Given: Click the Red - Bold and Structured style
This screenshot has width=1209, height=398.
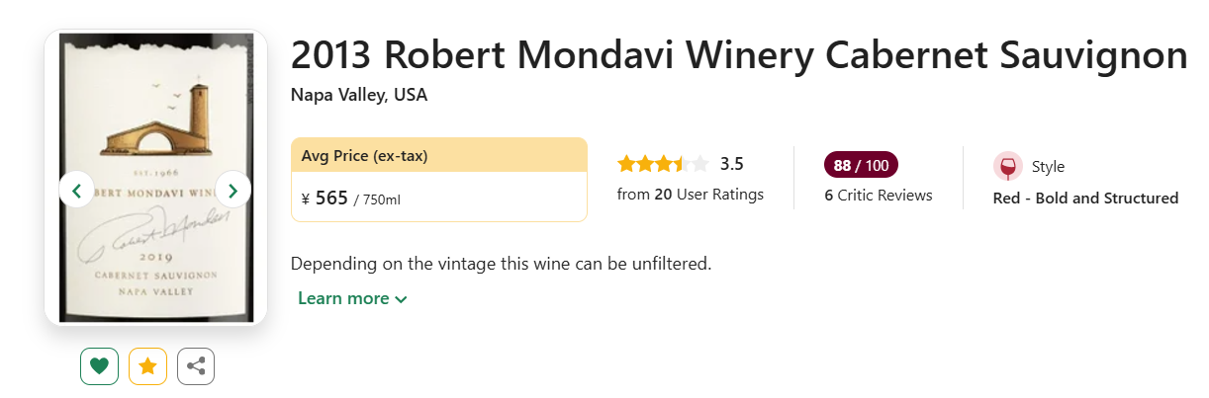Looking at the screenshot, I should pyautogui.click(x=1085, y=198).
